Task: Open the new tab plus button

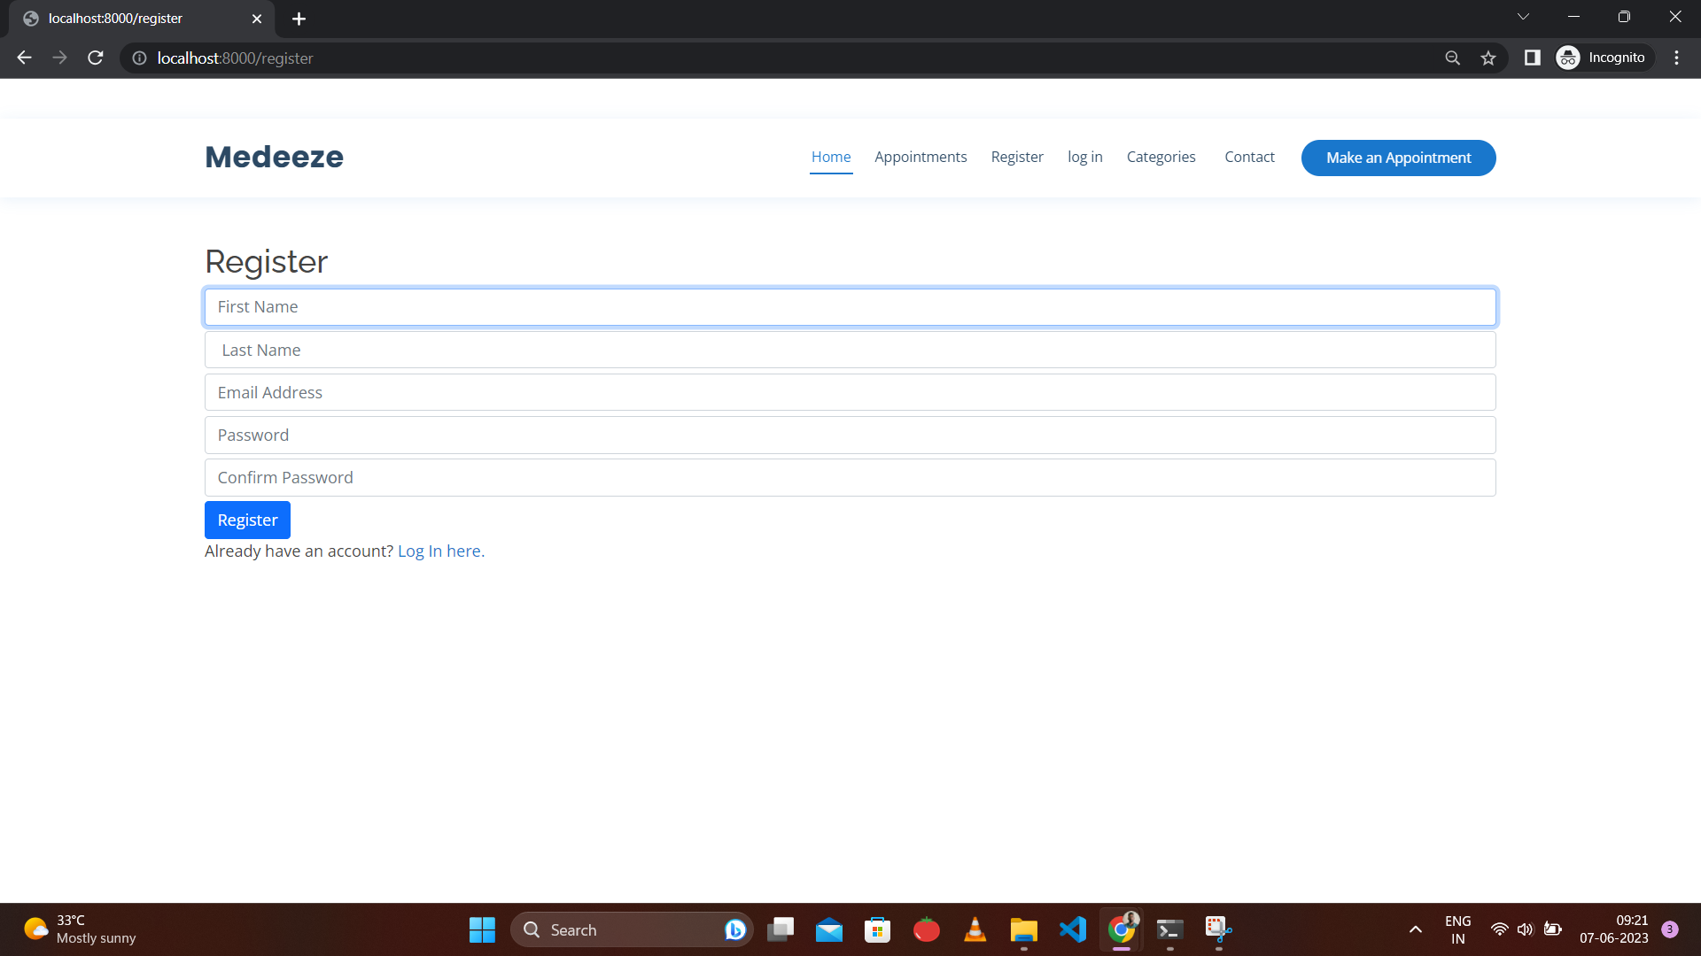Action: 299,19
